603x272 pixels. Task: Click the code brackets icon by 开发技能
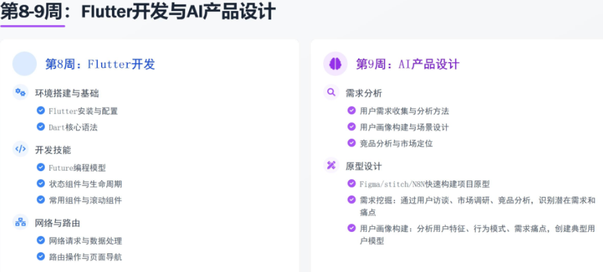pyautogui.click(x=21, y=149)
